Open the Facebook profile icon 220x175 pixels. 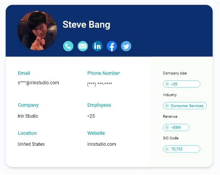[x=112, y=46]
